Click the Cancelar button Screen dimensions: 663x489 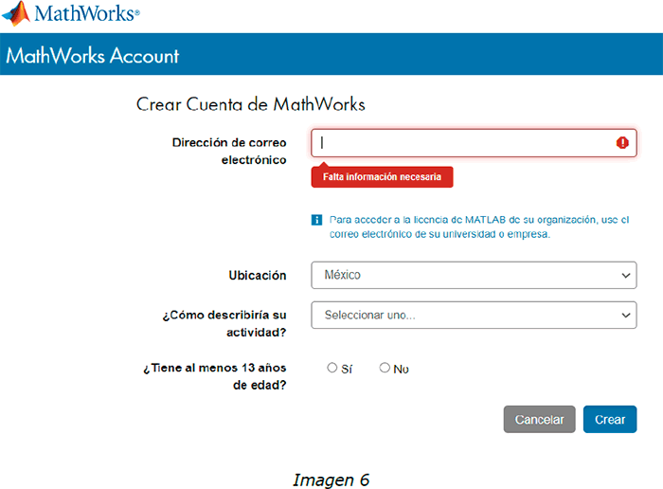click(x=539, y=419)
